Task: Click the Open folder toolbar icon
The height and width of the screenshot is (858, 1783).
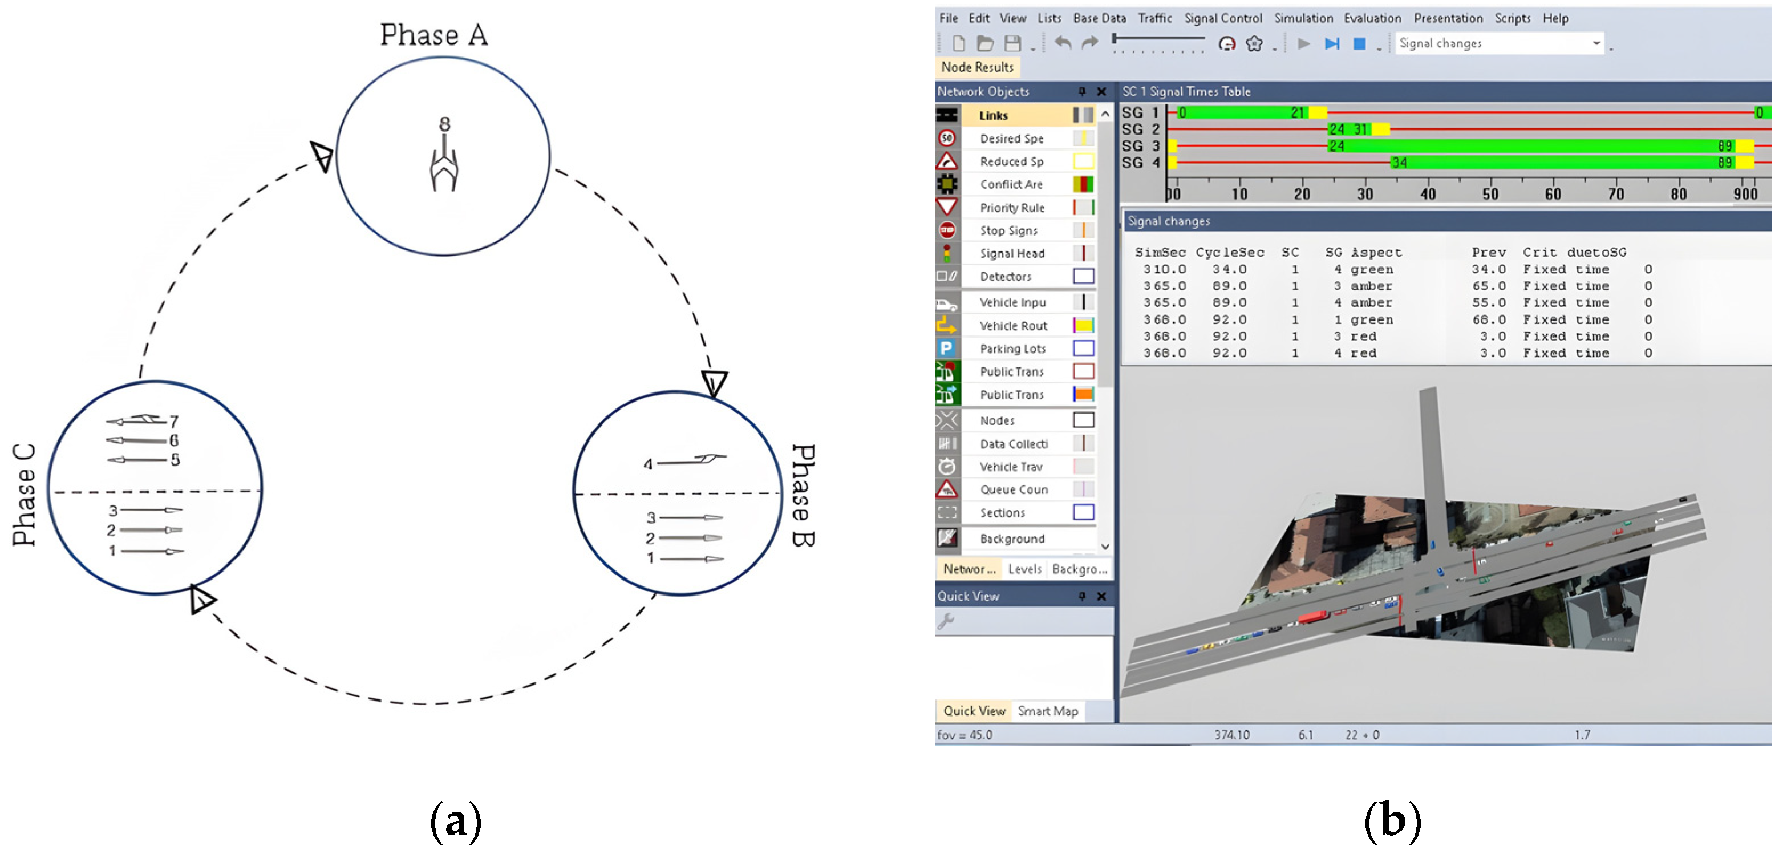Action: 985,43
